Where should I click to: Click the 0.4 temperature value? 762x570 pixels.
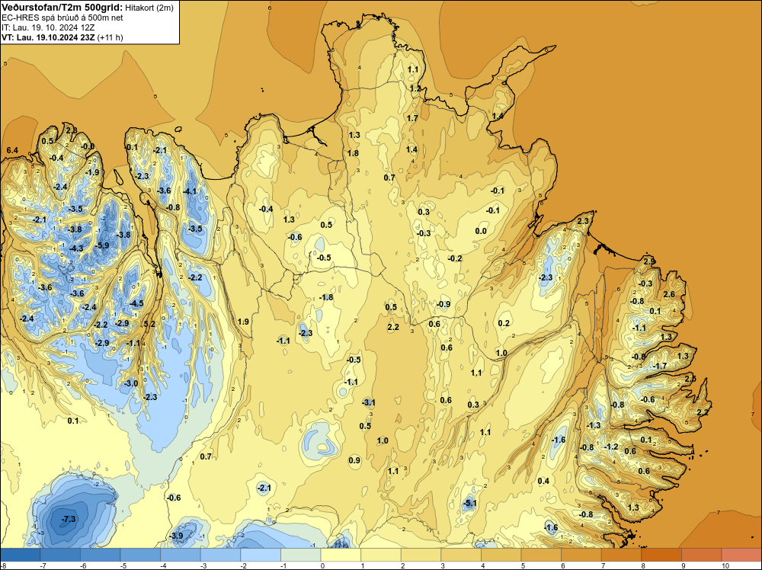coord(543,481)
